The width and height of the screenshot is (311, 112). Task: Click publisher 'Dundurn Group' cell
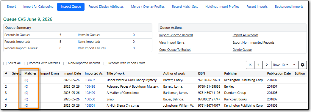[x=235, y=93]
